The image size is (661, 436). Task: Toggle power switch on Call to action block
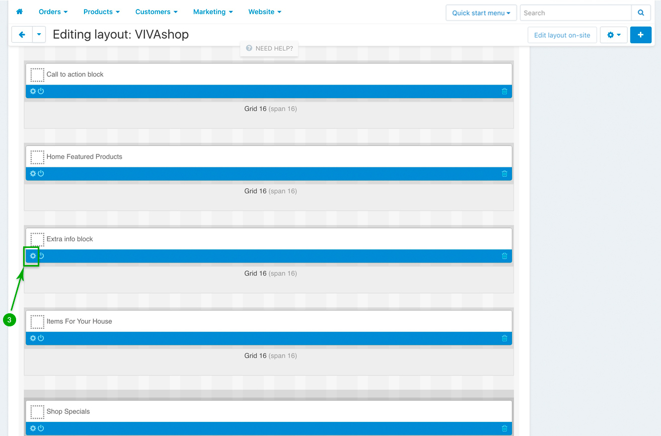click(x=41, y=92)
